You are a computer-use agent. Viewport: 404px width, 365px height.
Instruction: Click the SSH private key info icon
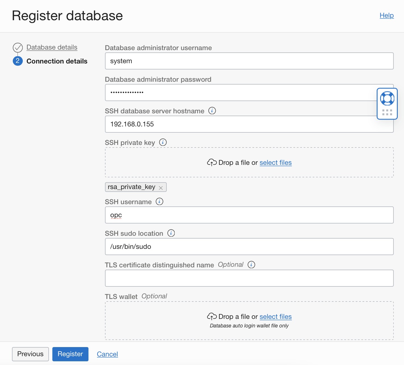[x=163, y=142]
